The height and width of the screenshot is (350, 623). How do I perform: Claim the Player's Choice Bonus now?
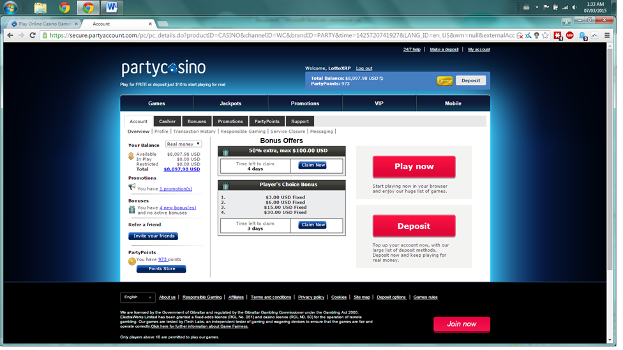pyautogui.click(x=313, y=225)
